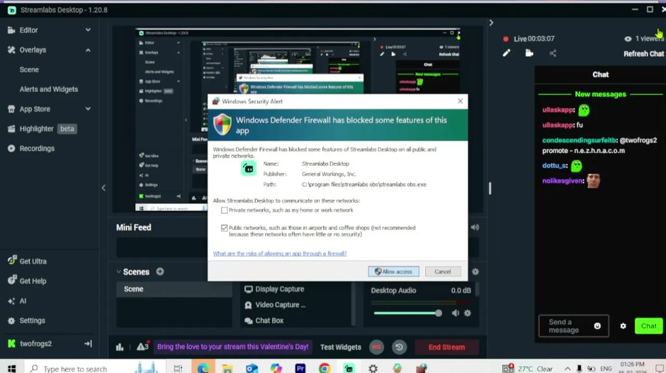The image size is (666, 373).
Task: Open the App Store section
Action: pyautogui.click(x=35, y=109)
